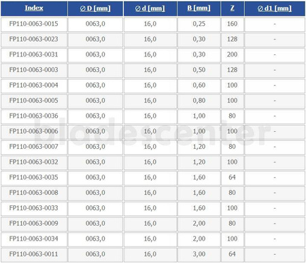Click B value 1,20 in row FP110-0063-0032
The height and width of the screenshot is (263, 306).
[199, 162]
